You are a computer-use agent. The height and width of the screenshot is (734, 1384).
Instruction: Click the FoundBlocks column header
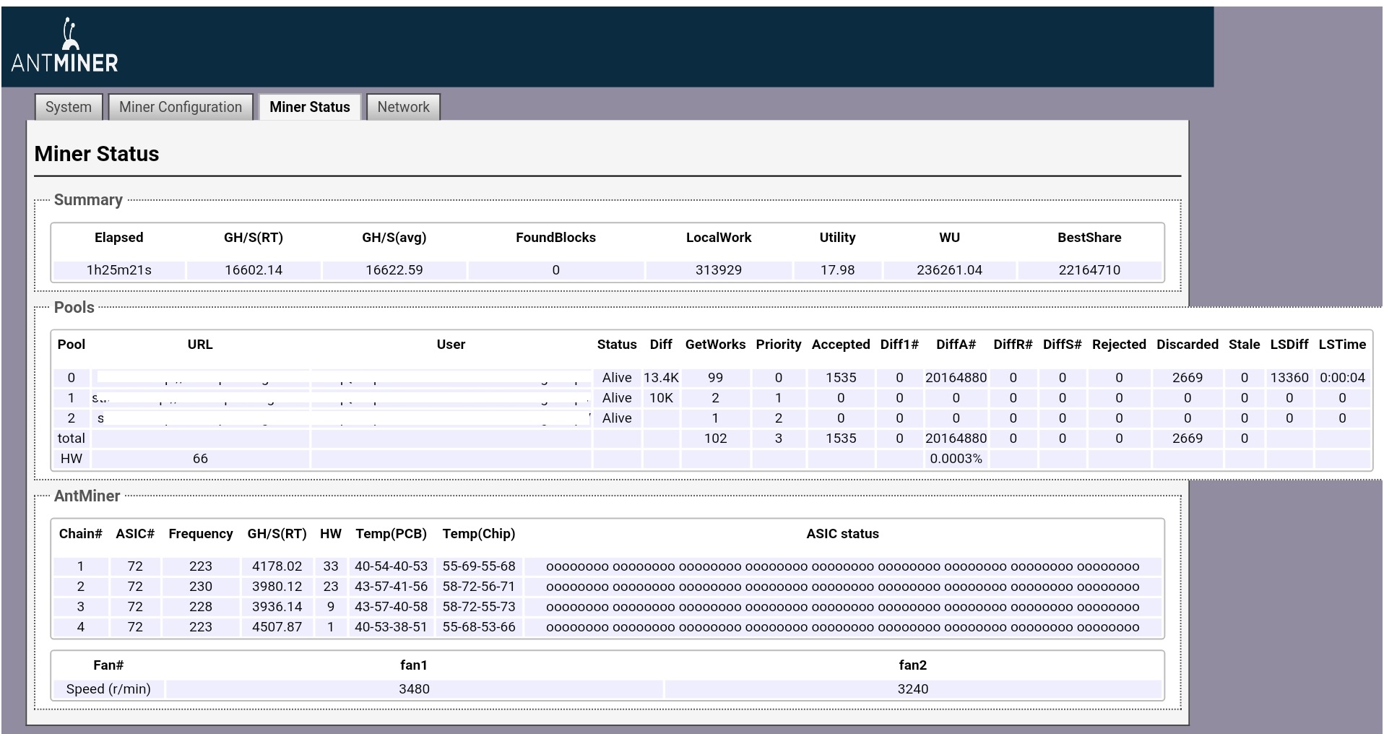pyautogui.click(x=556, y=238)
